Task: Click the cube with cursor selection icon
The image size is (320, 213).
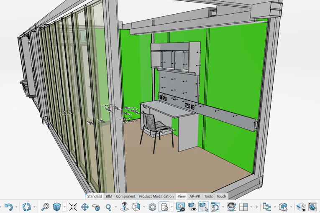Action: (283, 207)
